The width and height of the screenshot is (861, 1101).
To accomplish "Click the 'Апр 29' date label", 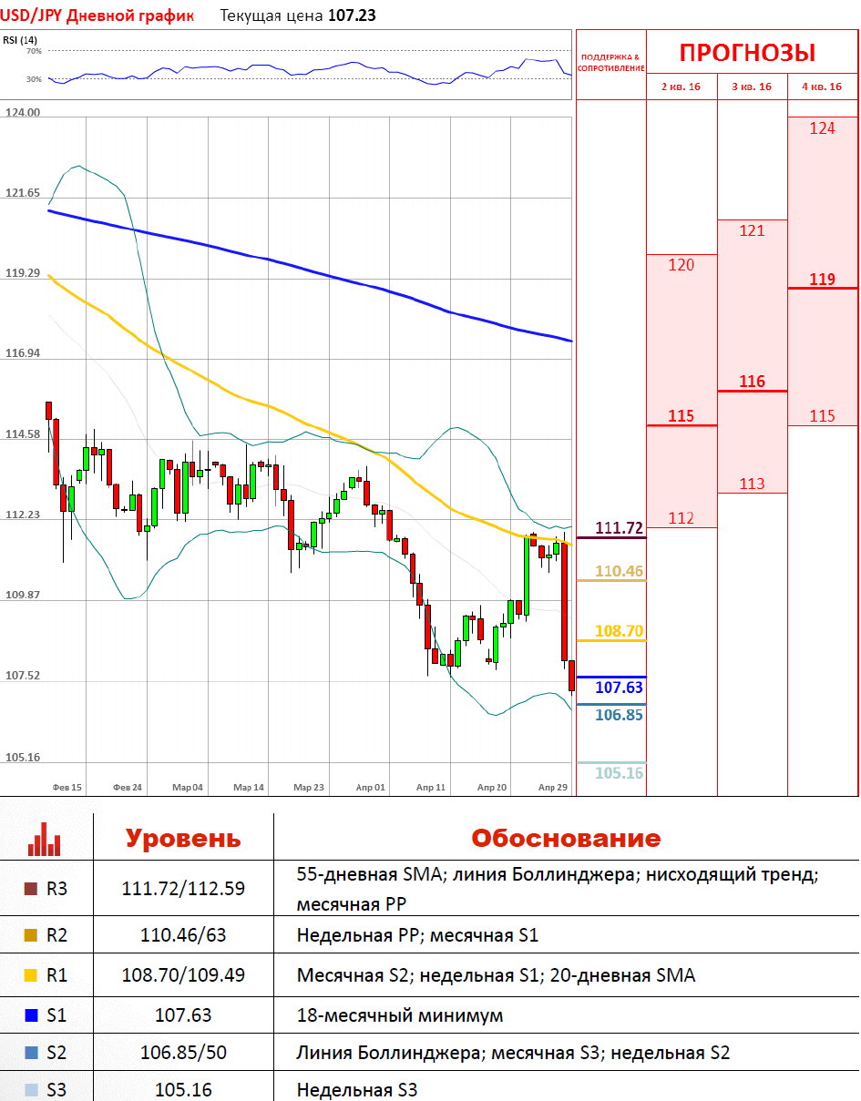I will coord(553,787).
